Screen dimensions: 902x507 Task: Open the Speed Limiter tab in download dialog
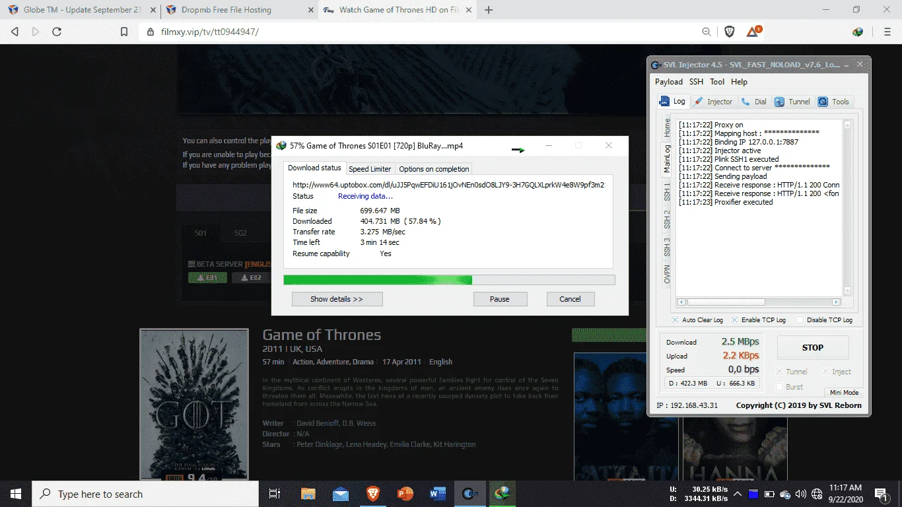370,169
